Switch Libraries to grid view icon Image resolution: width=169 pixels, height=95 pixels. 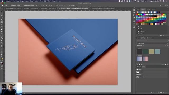click(165, 46)
